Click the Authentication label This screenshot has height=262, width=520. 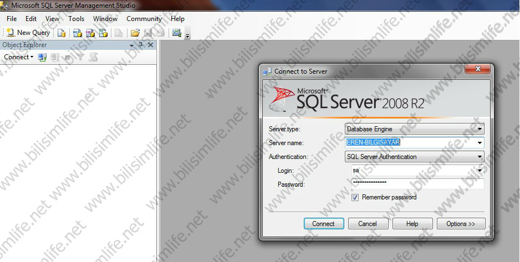point(288,157)
